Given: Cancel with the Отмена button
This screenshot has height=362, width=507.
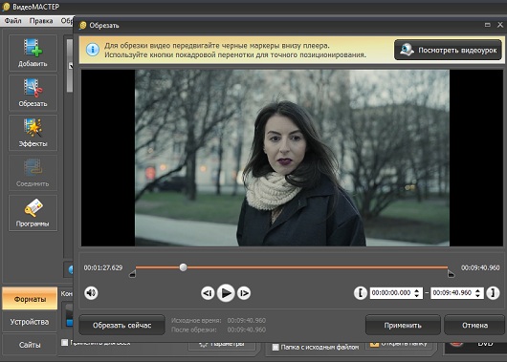Looking at the screenshot, I should (474, 325).
